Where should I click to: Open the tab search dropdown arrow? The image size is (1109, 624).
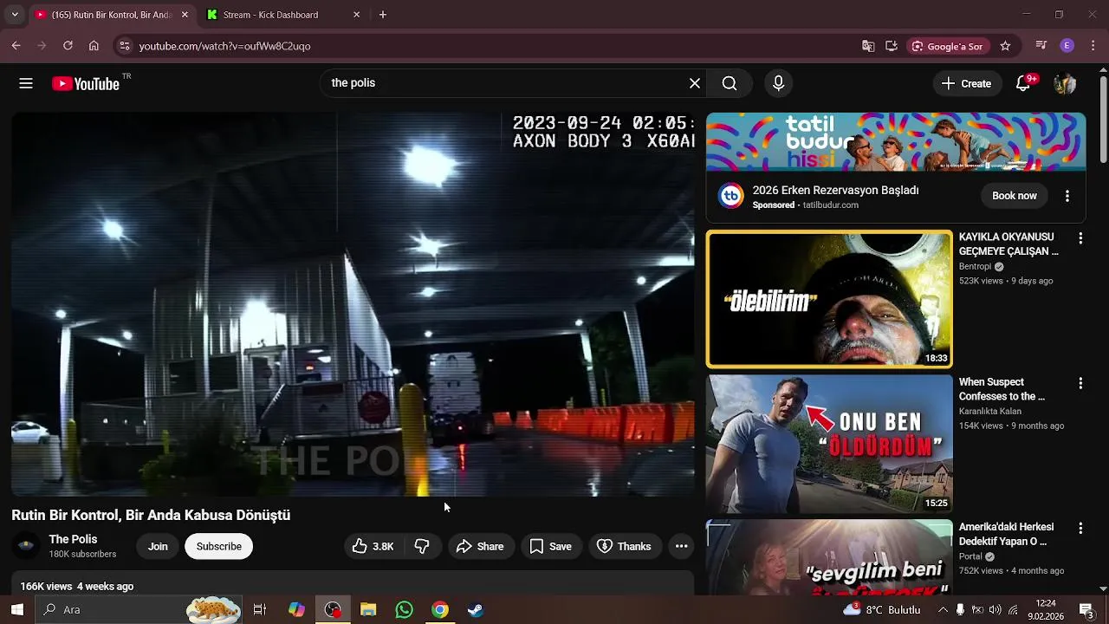point(14,15)
